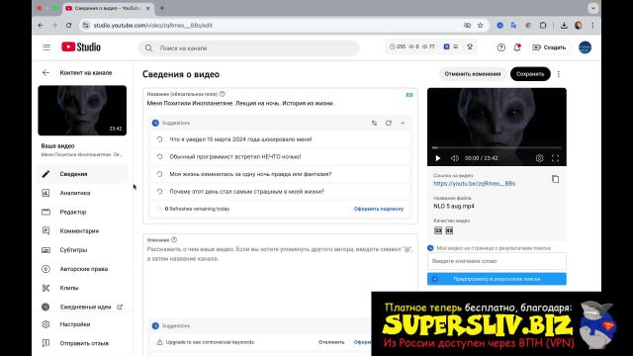This screenshot has height=356, width=633.
Task: Play the video preview
Action: pyautogui.click(x=437, y=158)
